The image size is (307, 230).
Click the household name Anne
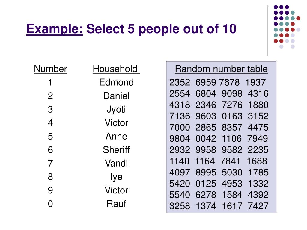116,136
